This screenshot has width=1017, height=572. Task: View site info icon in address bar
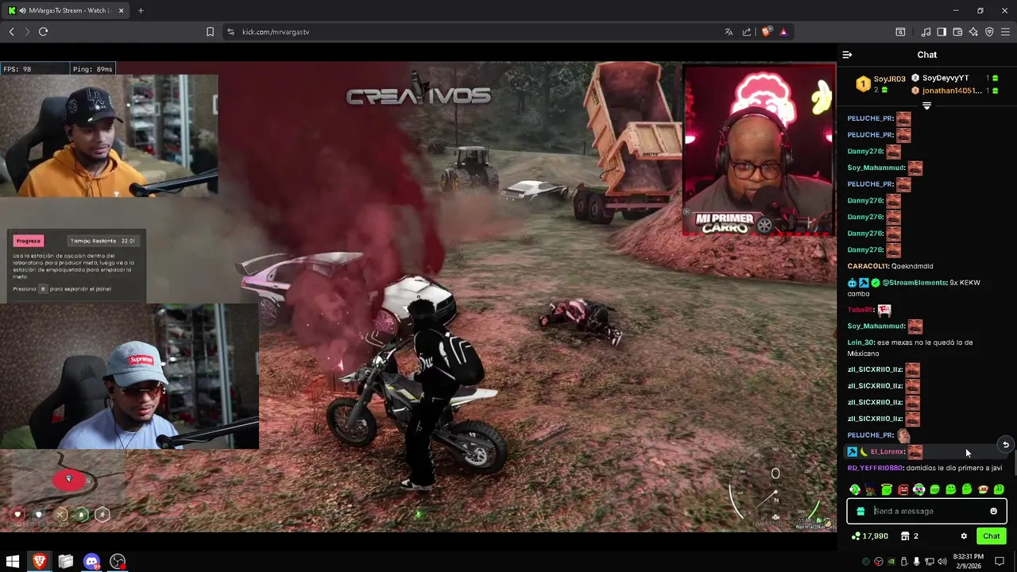pos(230,32)
